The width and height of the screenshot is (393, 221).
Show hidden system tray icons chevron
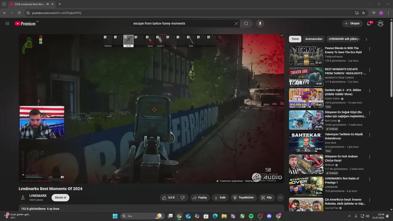349,216
